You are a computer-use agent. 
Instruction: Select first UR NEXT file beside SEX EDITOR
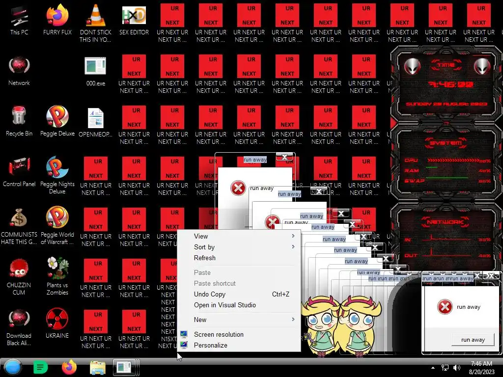point(172,23)
